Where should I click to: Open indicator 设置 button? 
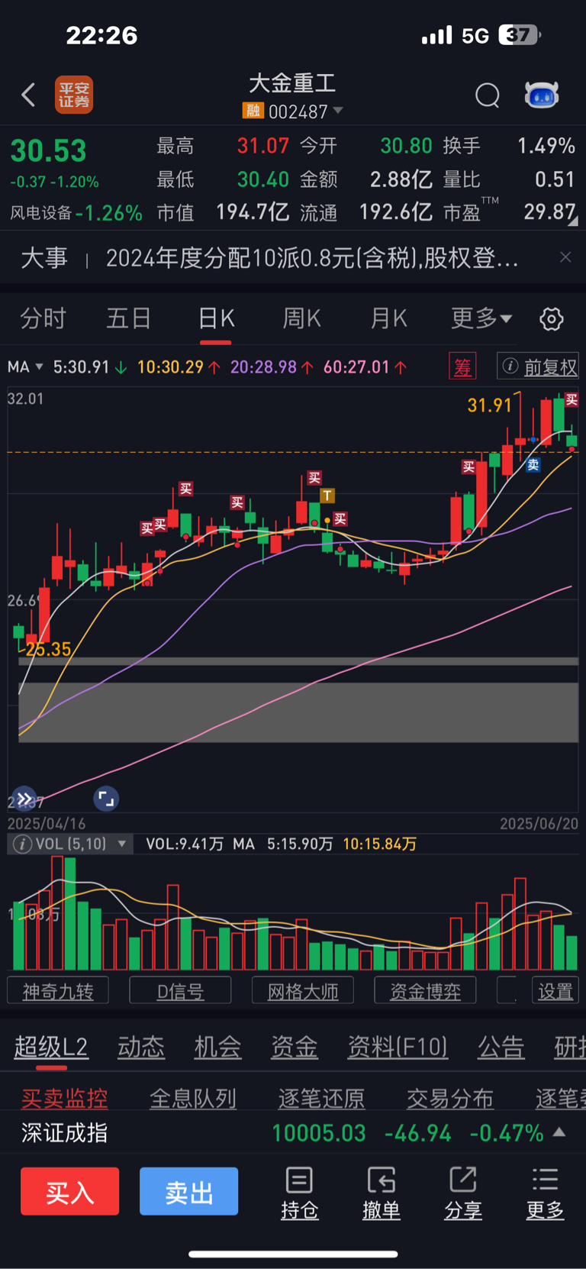coord(555,990)
